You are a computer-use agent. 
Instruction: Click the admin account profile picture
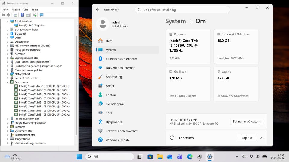[x=103, y=24]
